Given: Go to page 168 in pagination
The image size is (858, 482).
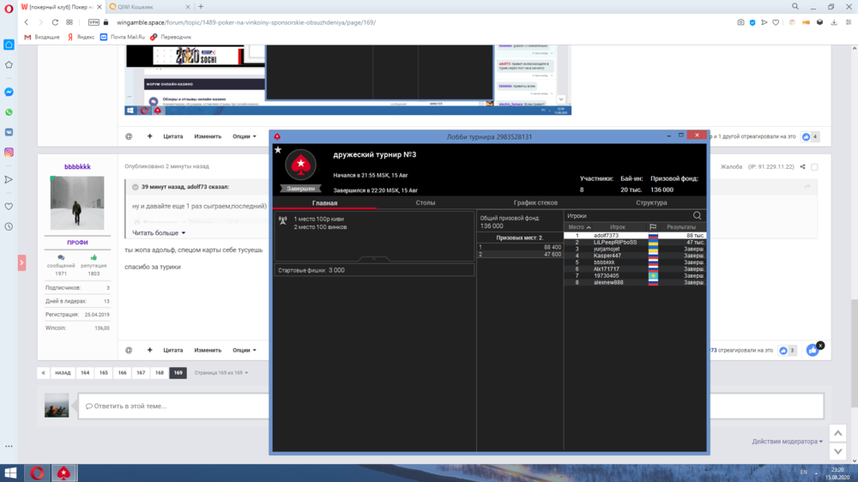Looking at the screenshot, I should (x=160, y=373).
